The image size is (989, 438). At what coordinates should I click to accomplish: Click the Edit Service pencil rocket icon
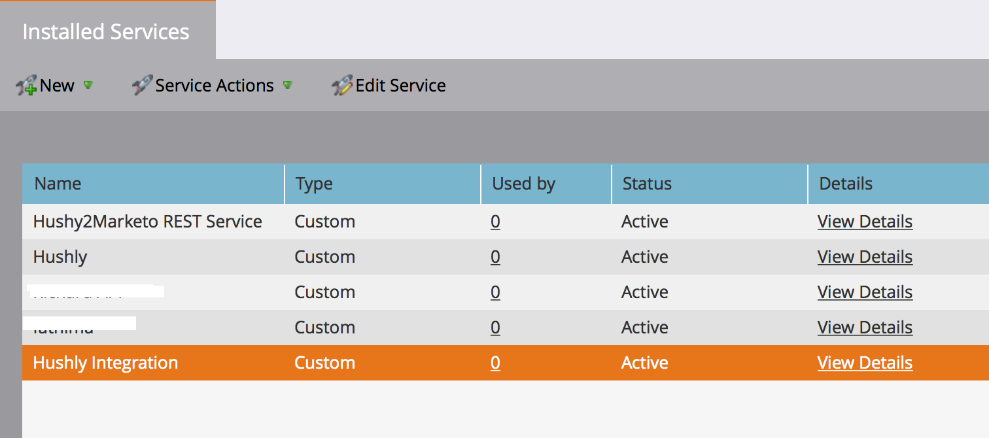pyautogui.click(x=342, y=86)
